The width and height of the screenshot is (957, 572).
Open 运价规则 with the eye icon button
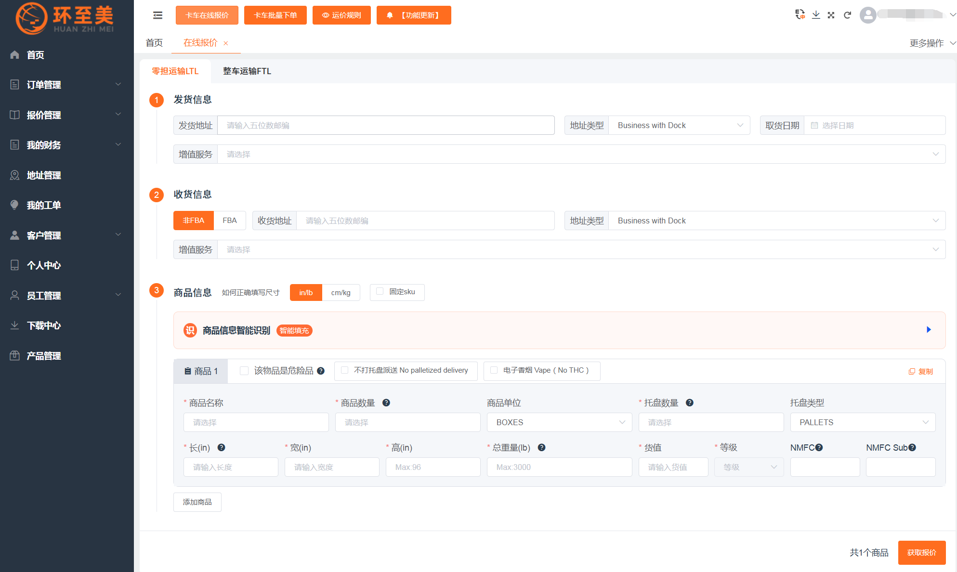point(341,15)
